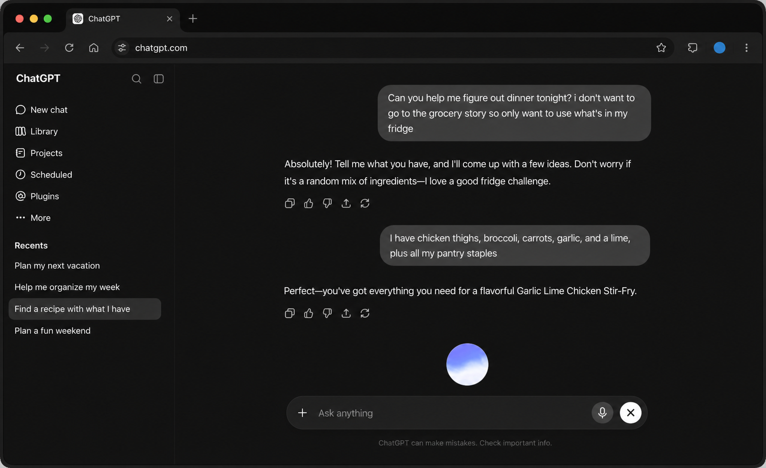Toggle the microphone in the composer
The image size is (766, 468).
pos(602,413)
